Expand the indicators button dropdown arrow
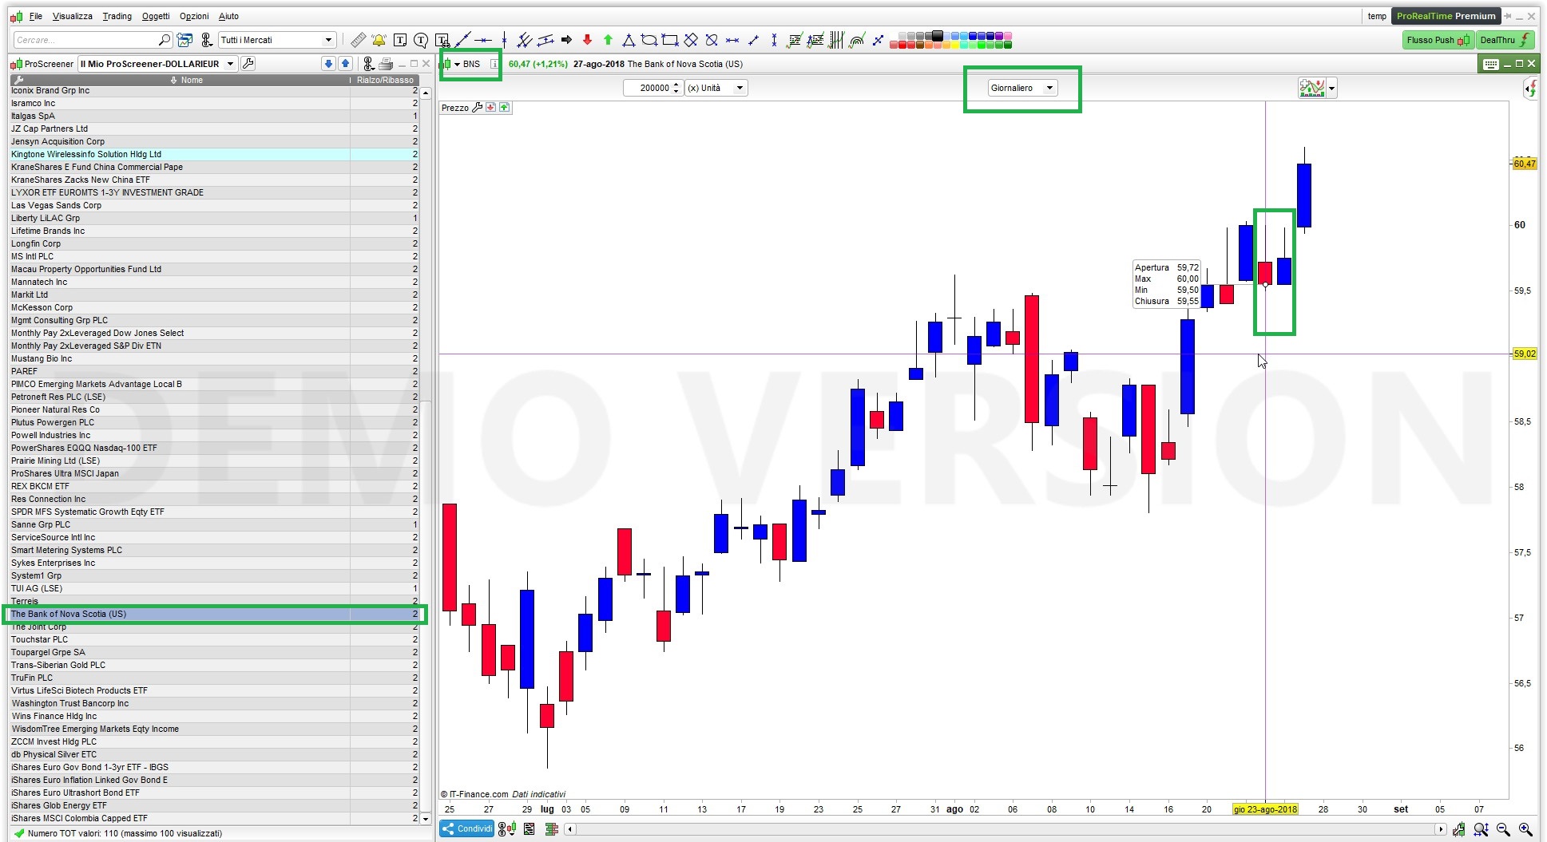 tap(1331, 89)
